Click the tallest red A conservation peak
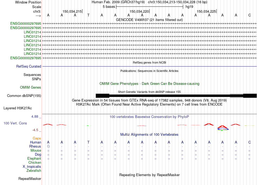This screenshot has height=185, width=257. [222, 127]
